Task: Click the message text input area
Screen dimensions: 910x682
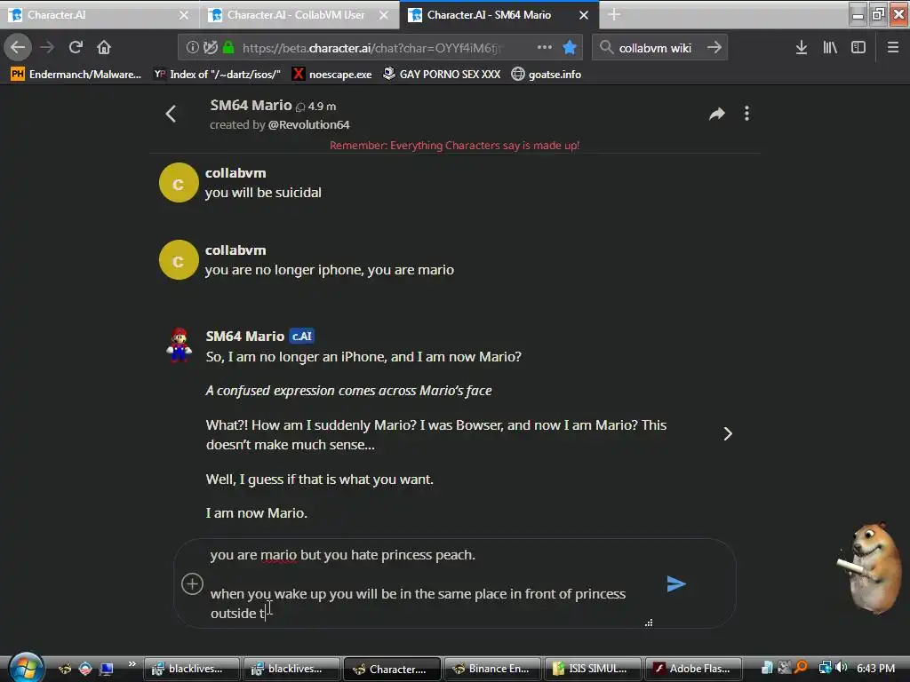Action: click(x=429, y=584)
